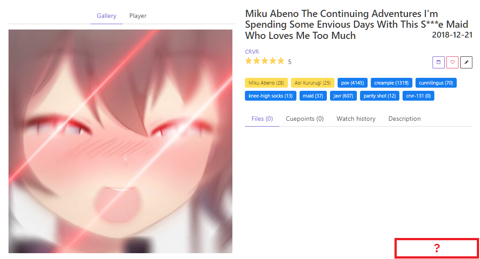Follow the CRVR studio link
The width and height of the screenshot is (480, 259).
pyautogui.click(x=252, y=52)
